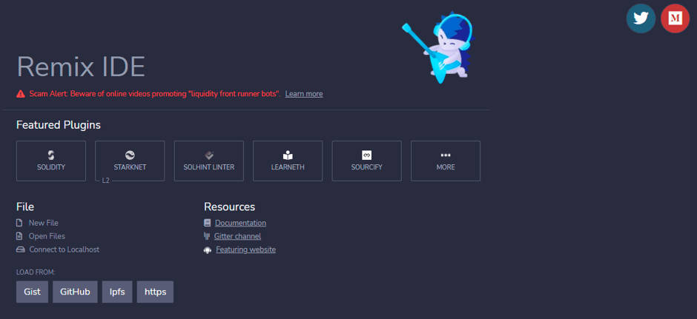Activate the Solidity plugin
The height and width of the screenshot is (319, 697).
51,161
